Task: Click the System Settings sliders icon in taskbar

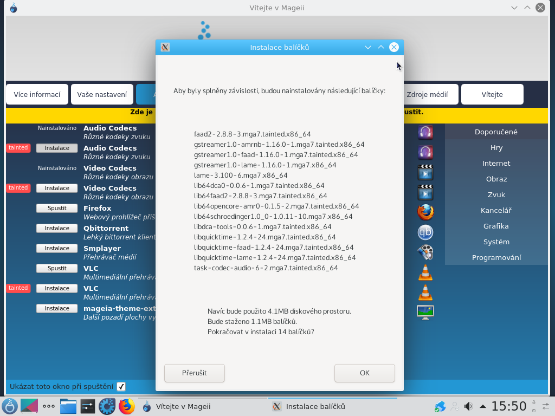Action: [x=87, y=406]
